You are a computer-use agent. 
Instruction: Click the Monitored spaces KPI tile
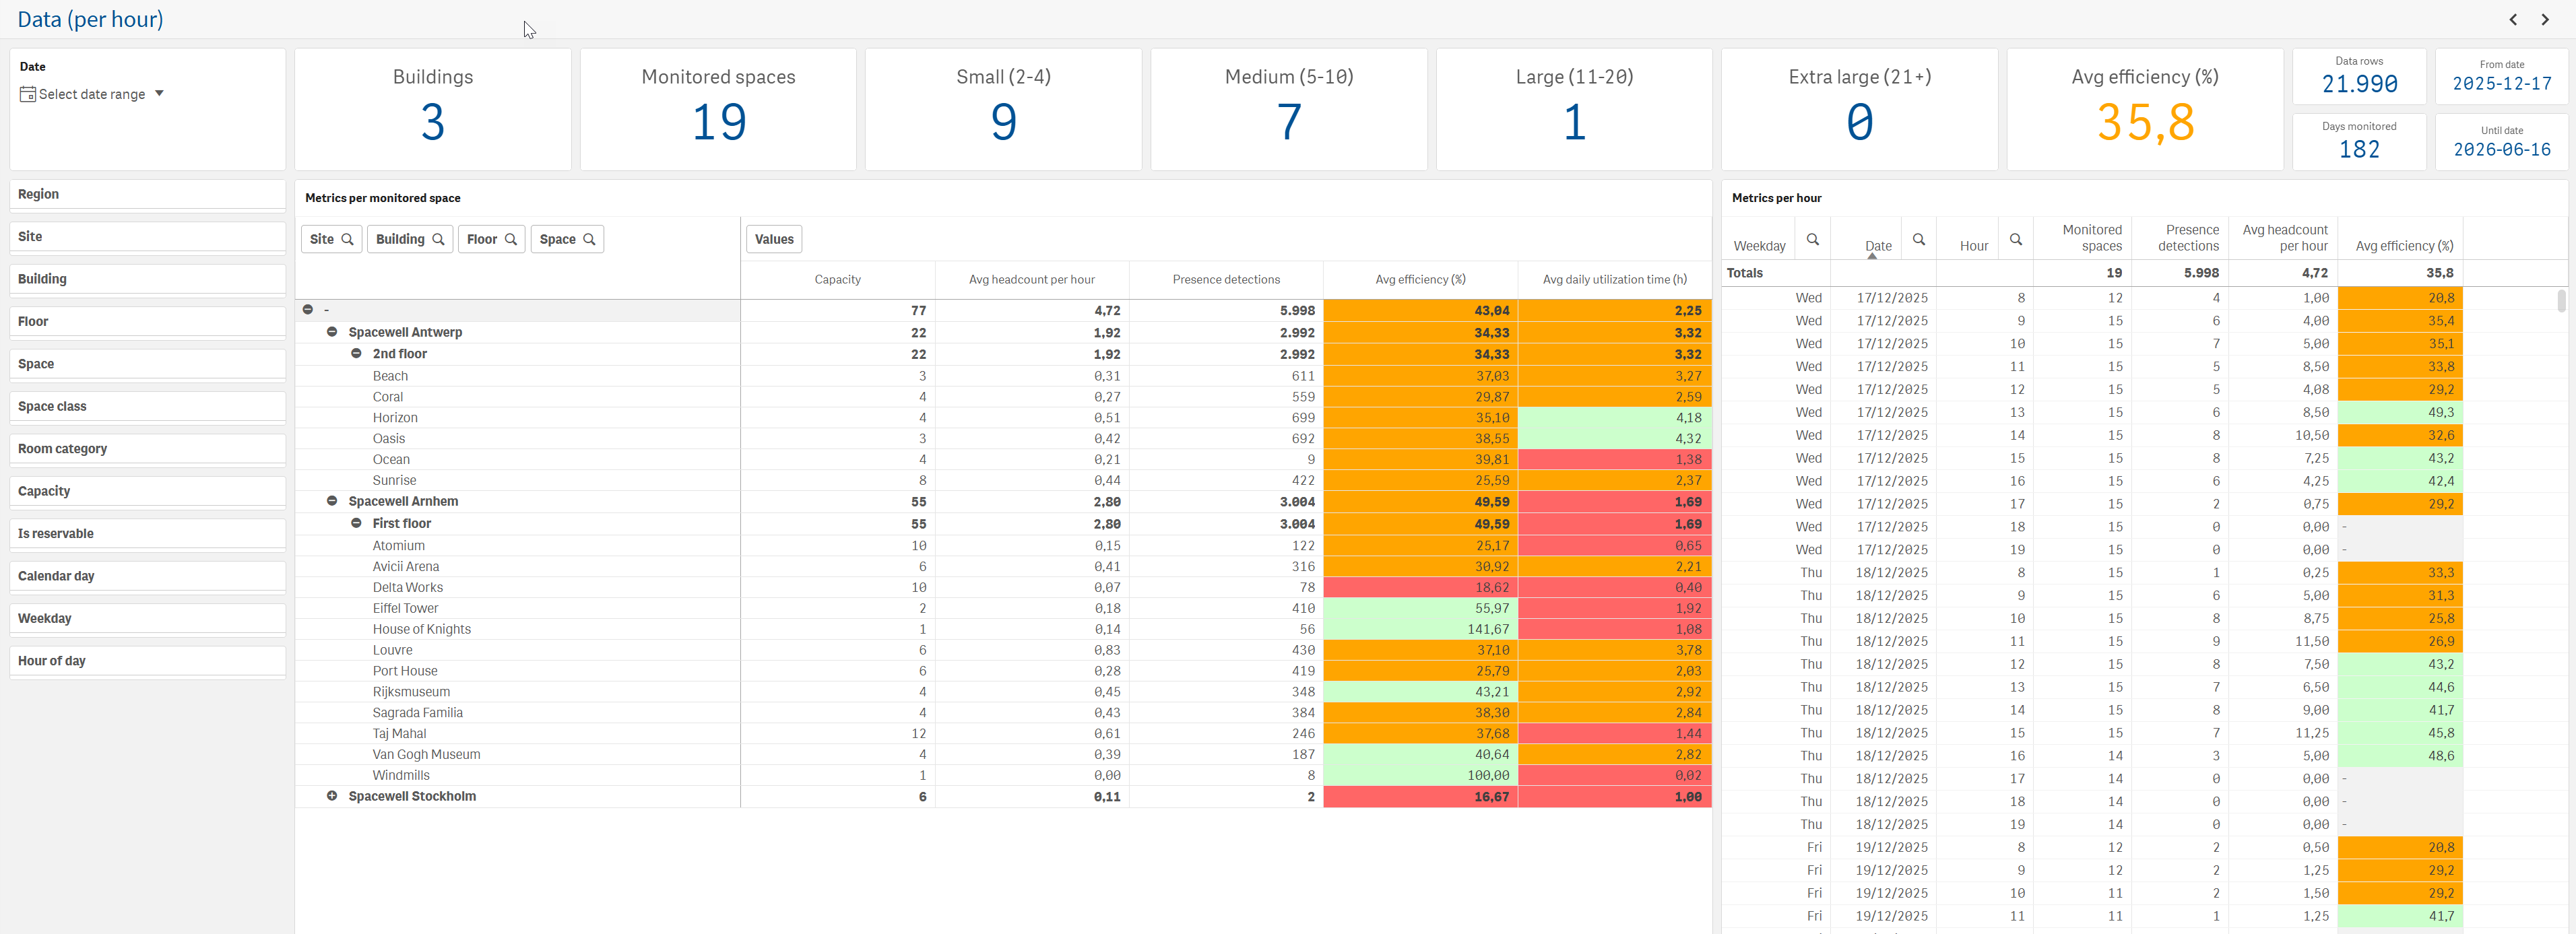(718, 109)
